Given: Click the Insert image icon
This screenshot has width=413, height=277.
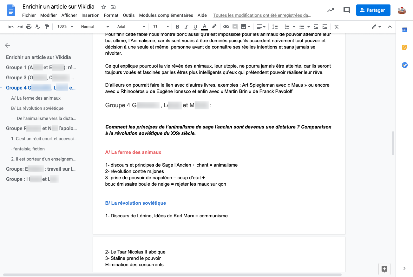Looking at the screenshot, I should (x=244, y=27).
